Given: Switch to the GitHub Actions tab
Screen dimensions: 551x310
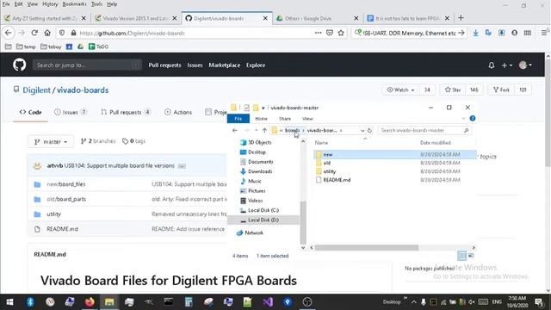Looking at the screenshot, I should point(178,112).
